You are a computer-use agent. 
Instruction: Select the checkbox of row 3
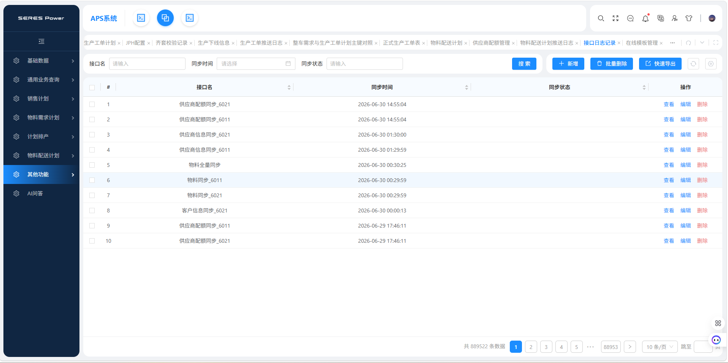pyautogui.click(x=92, y=135)
